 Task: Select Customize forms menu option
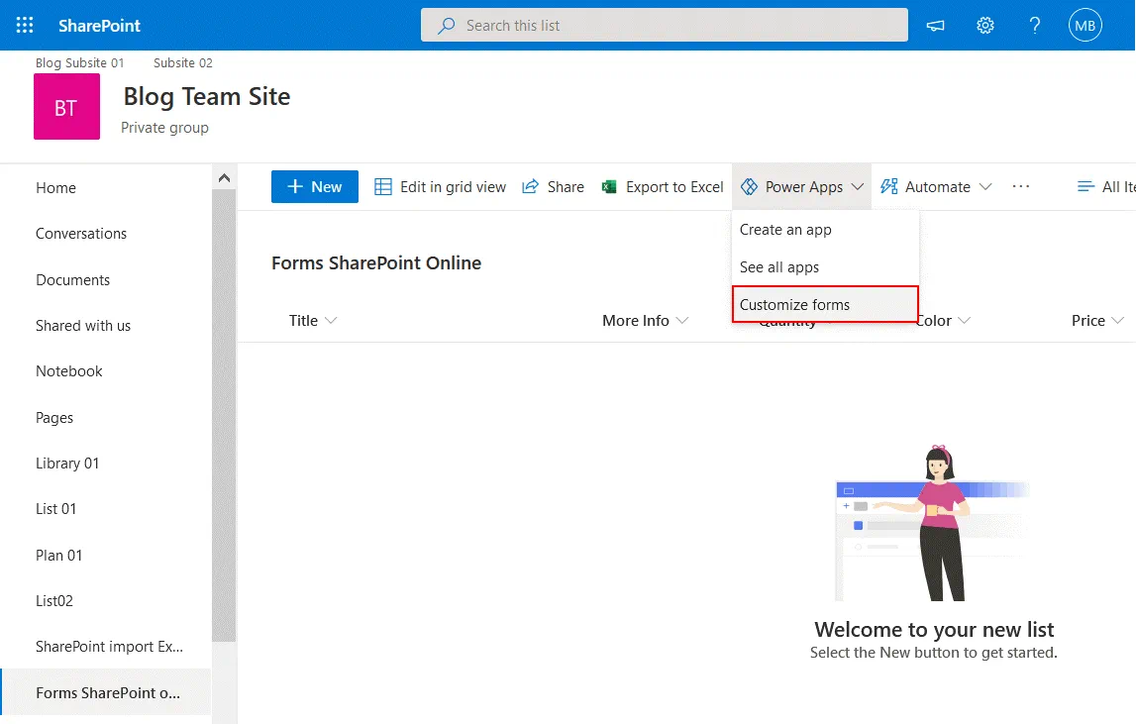(794, 305)
